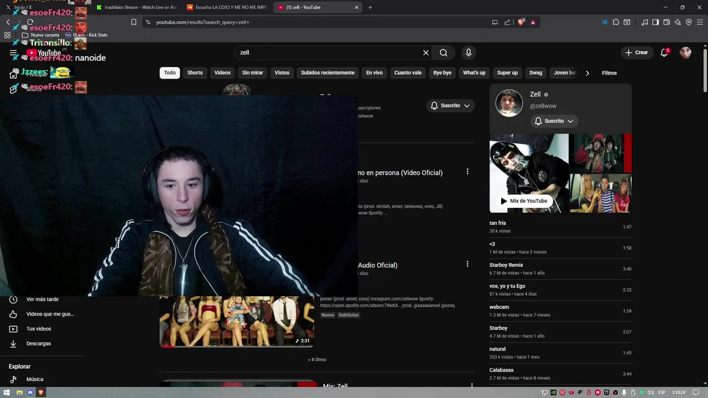The width and height of the screenshot is (708, 398).
Task: Open Brave browser from the taskbar
Action: point(41,392)
